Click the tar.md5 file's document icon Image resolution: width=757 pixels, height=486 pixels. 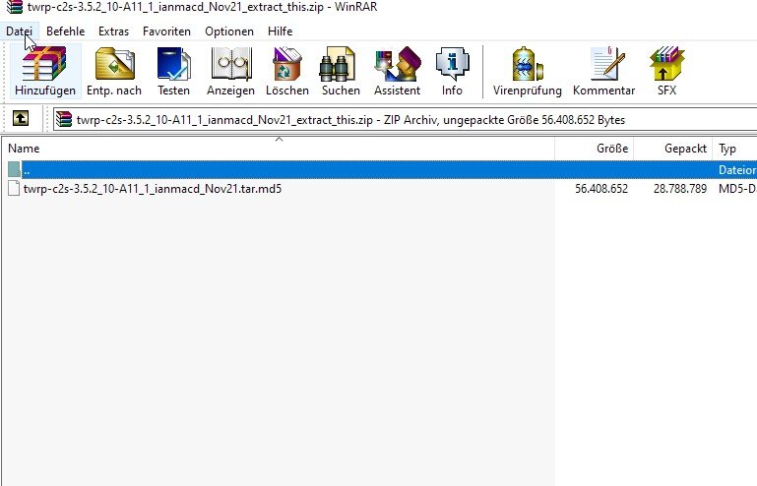click(x=14, y=188)
